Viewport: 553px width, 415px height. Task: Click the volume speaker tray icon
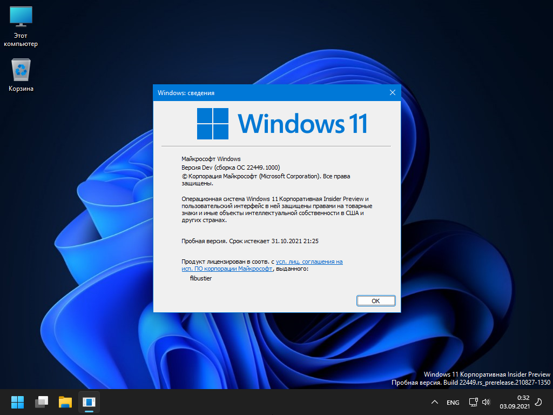point(485,402)
